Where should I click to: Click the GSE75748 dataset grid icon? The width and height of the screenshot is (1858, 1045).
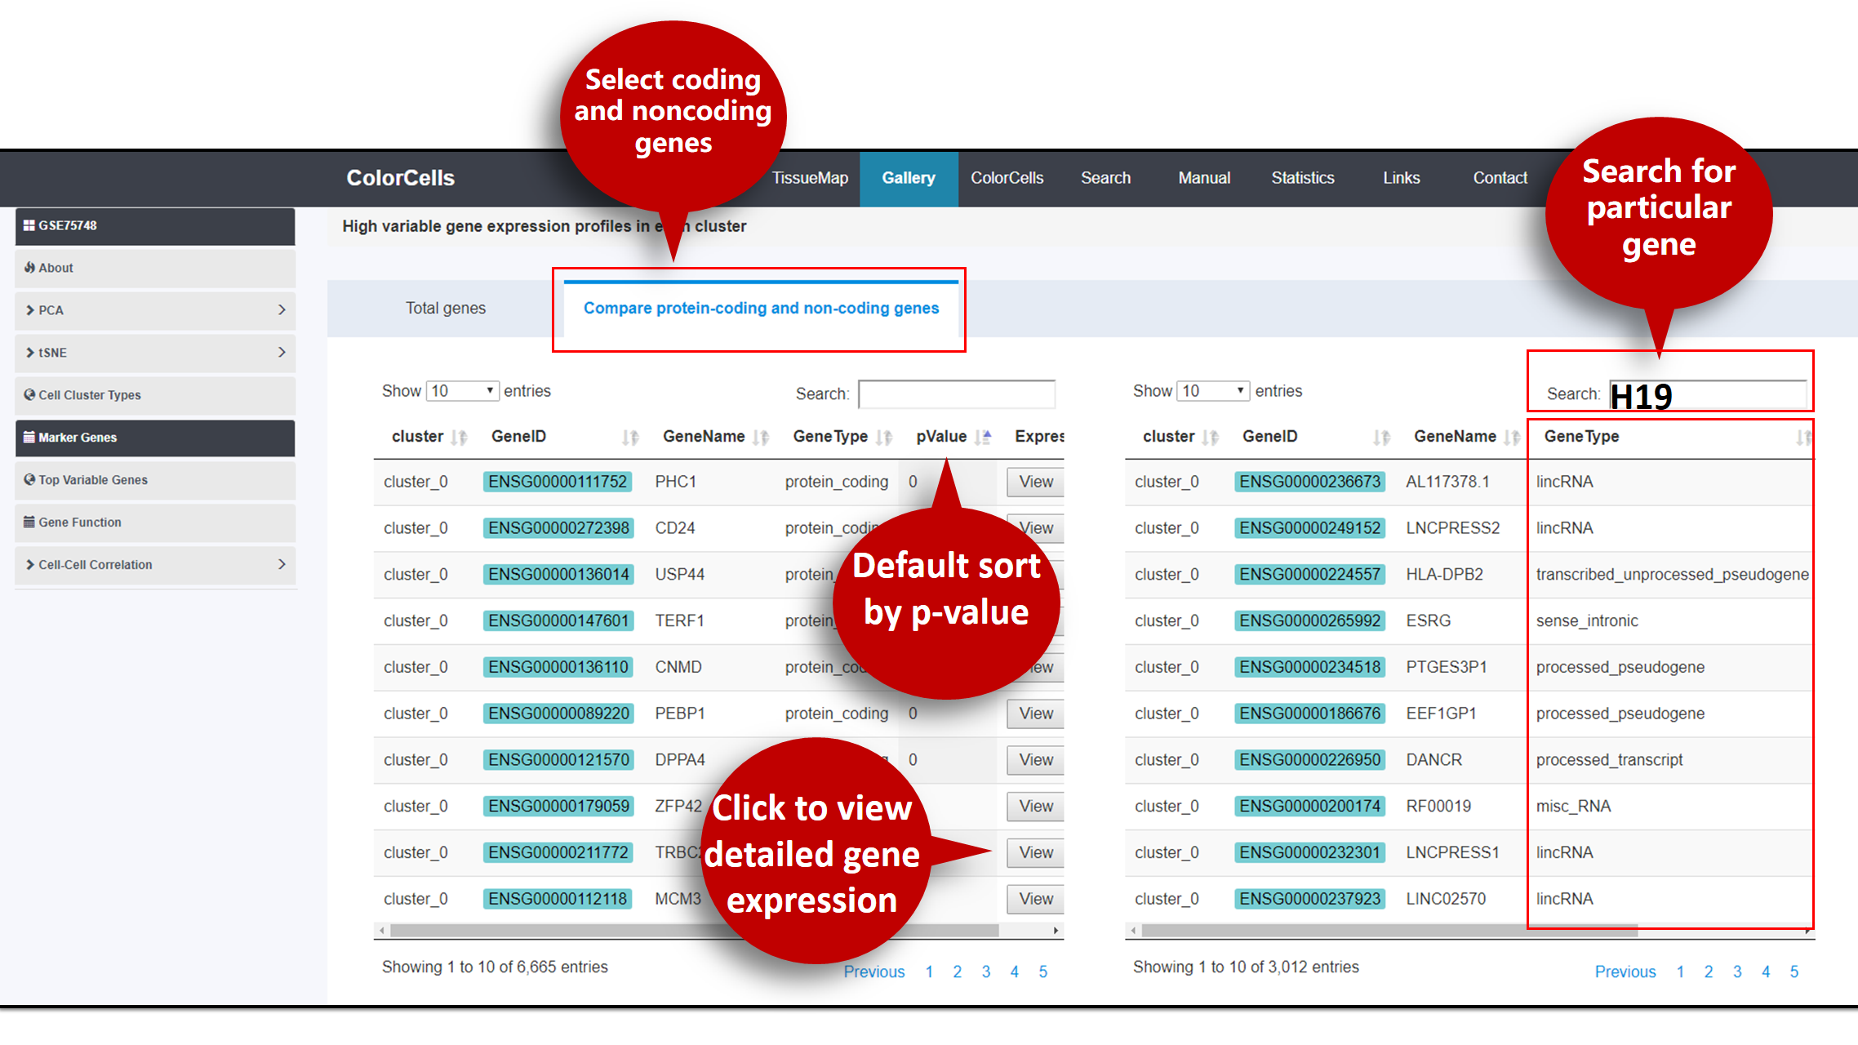[x=29, y=225]
